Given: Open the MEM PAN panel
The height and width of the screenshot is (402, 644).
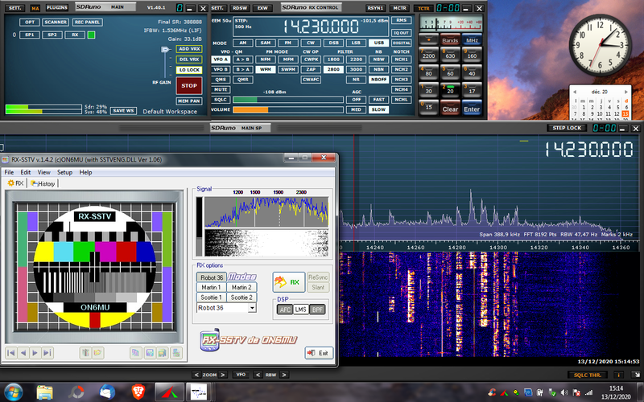Looking at the screenshot, I should coord(188,100).
